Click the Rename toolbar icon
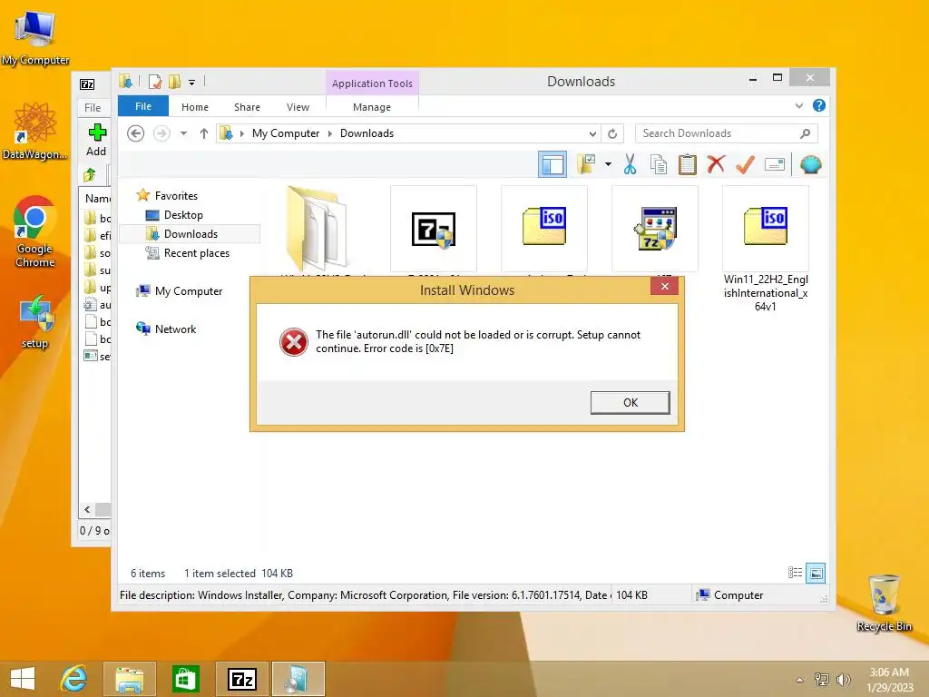 (x=775, y=164)
